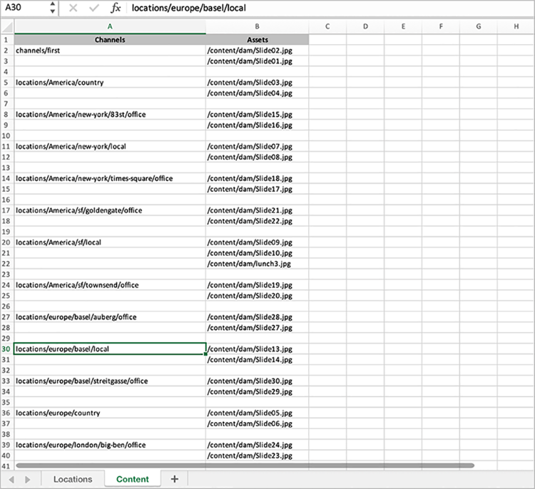
Task: Select the Content sheet tab
Action: tap(133, 479)
